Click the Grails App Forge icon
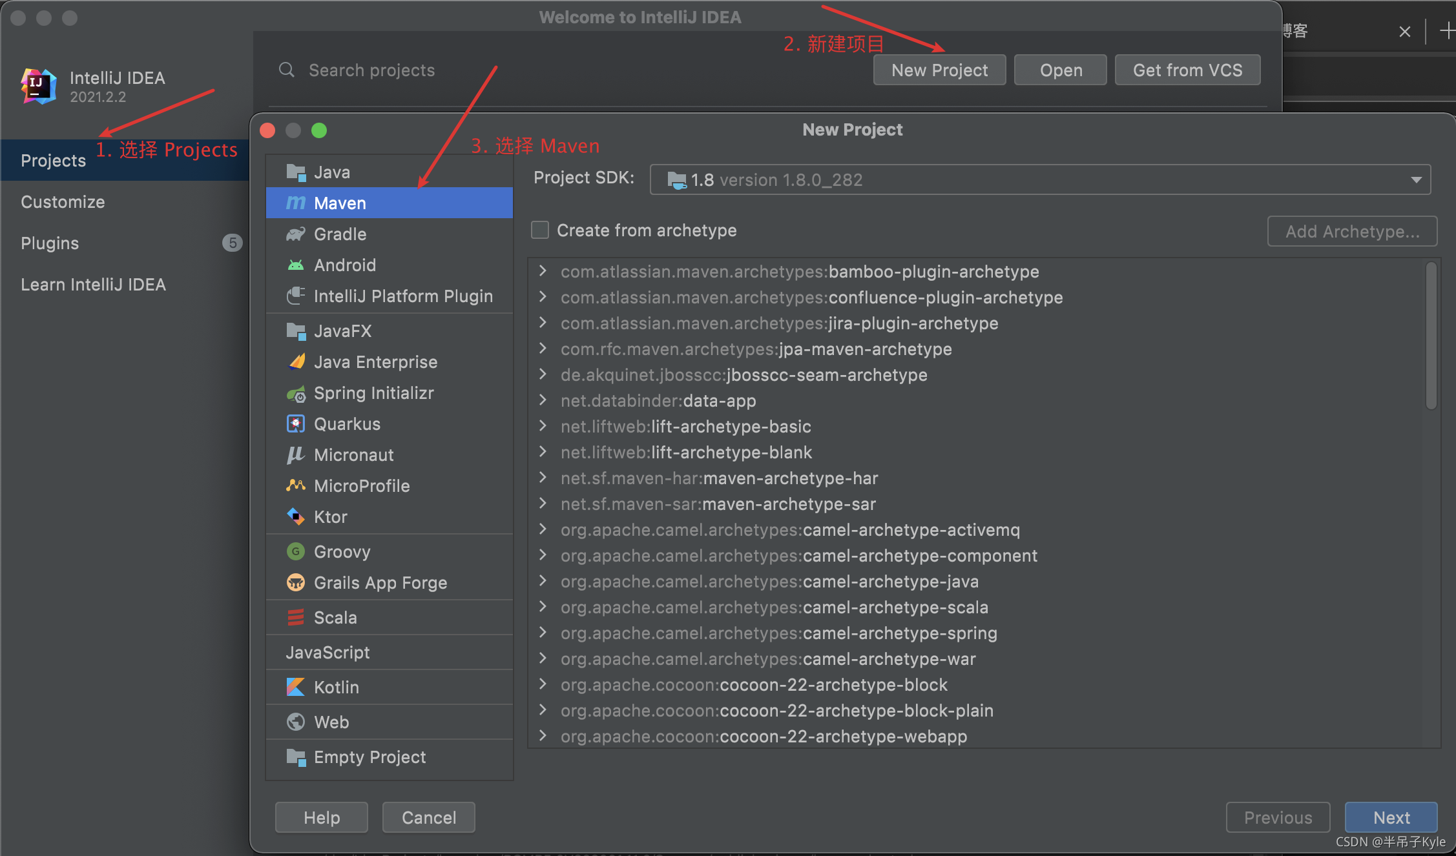This screenshot has height=856, width=1456. (296, 583)
